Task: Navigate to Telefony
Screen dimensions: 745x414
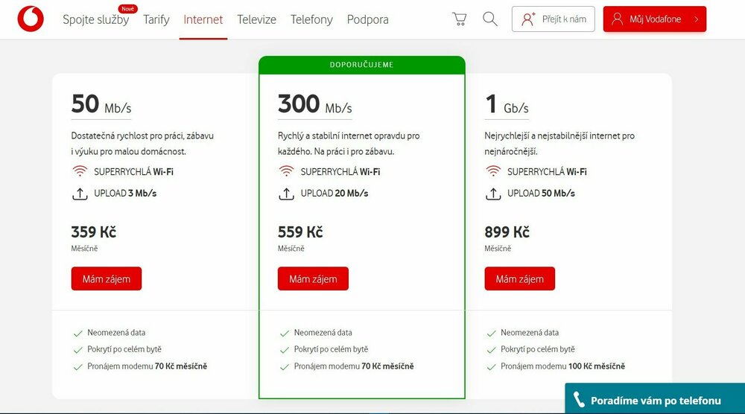Action: (x=311, y=20)
